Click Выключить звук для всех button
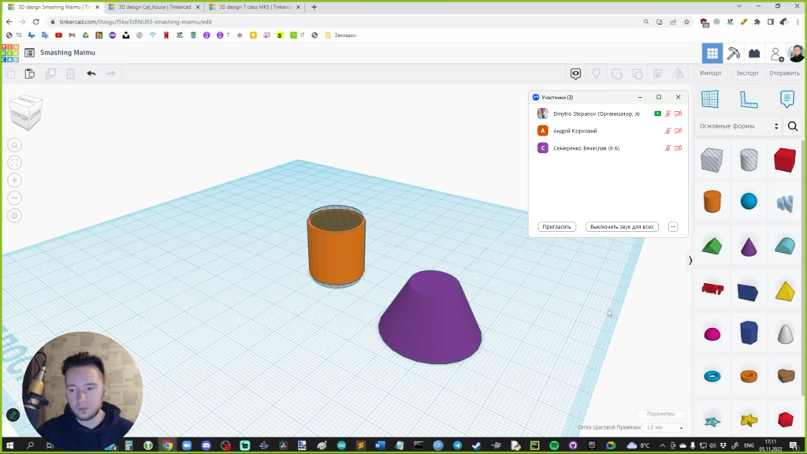The width and height of the screenshot is (807, 454). pyautogui.click(x=622, y=227)
